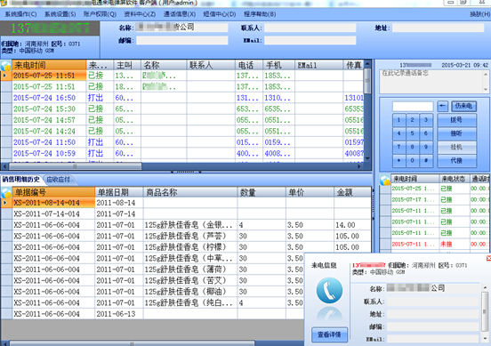The width and height of the screenshot is (491, 346).
Task: Click the 拨号 dial button
Action: 456,120
